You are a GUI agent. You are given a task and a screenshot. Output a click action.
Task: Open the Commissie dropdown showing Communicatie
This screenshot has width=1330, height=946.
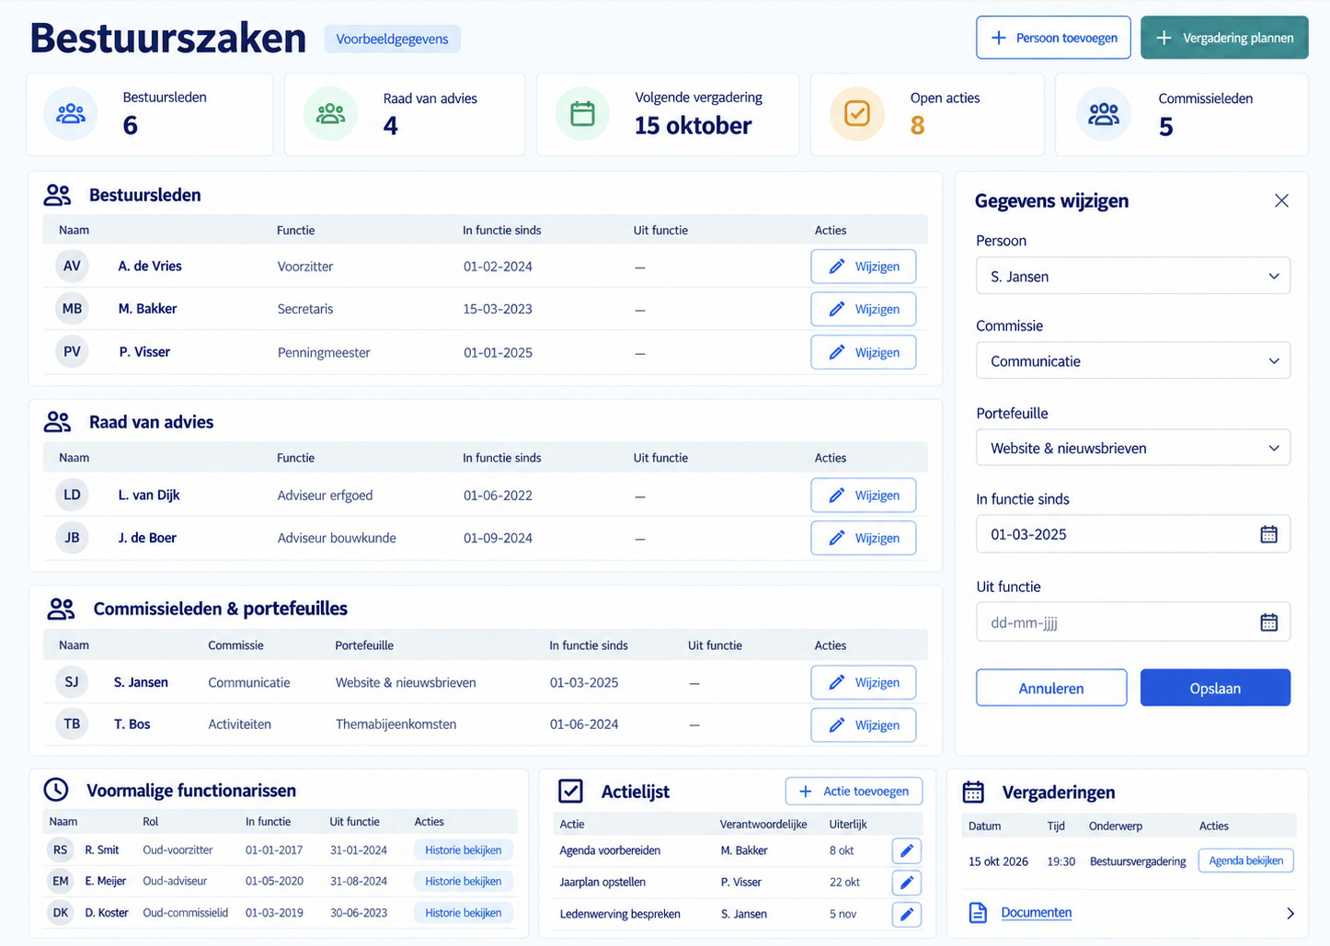[1133, 360]
